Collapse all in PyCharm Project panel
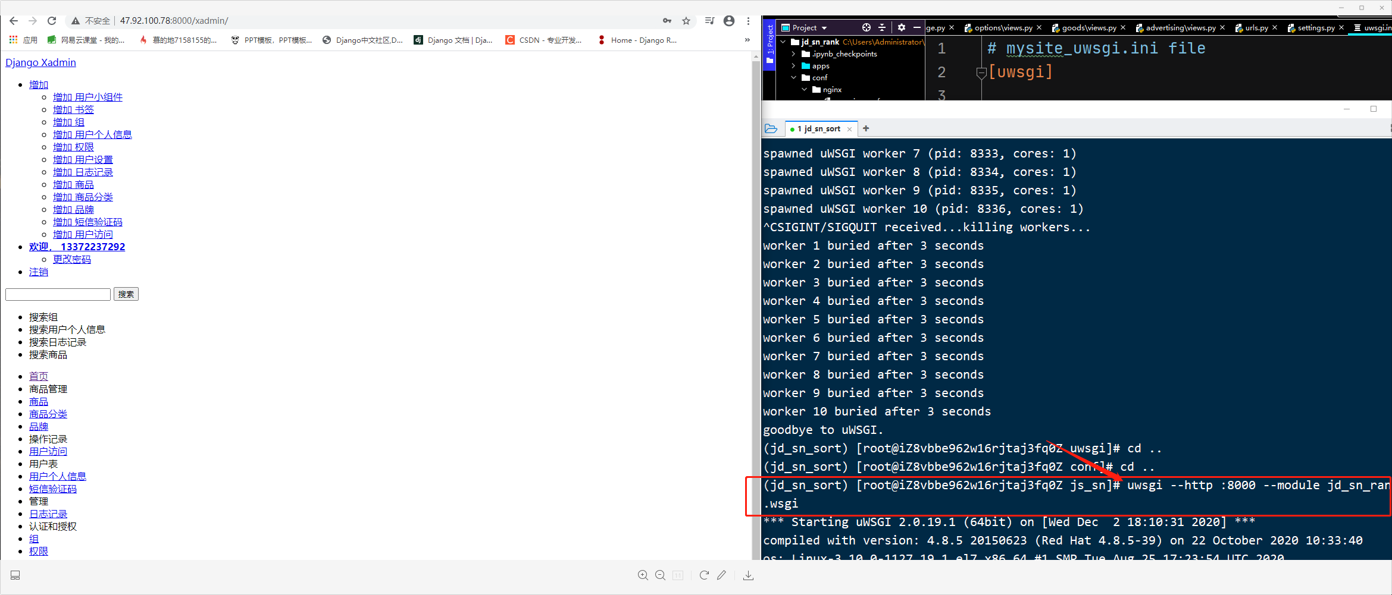Image resolution: width=1392 pixels, height=595 pixels. click(882, 27)
